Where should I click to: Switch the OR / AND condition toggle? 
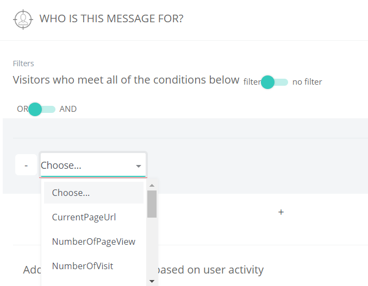[x=42, y=109]
